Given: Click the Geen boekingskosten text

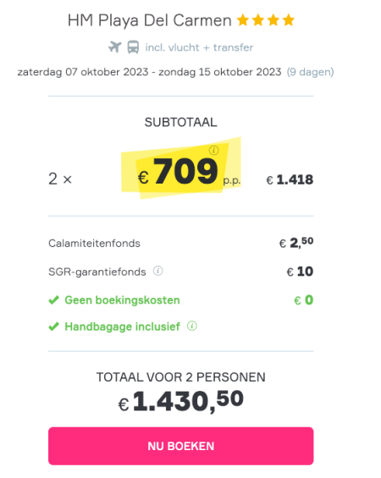Looking at the screenshot, I should [122, 300].
